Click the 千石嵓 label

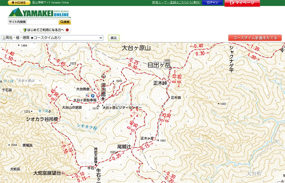click(7, 90)
